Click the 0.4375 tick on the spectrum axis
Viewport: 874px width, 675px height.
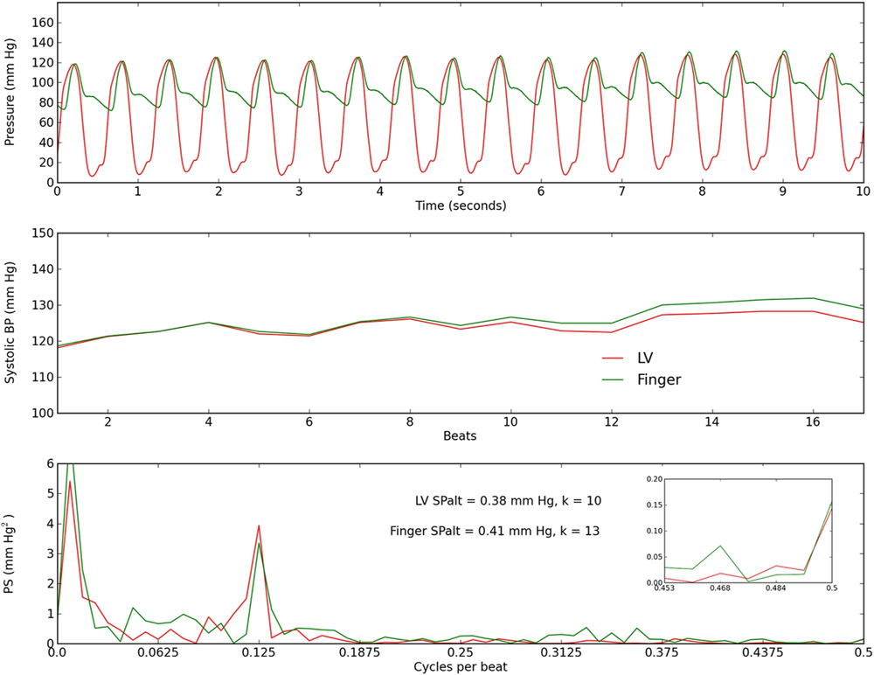coord(762,652)
